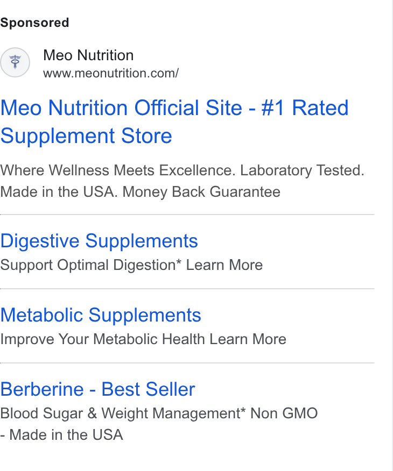Open the Berberine - Best Seller sitelink
The height and width of the screenshot is (471, 393).
coord(98,389)
